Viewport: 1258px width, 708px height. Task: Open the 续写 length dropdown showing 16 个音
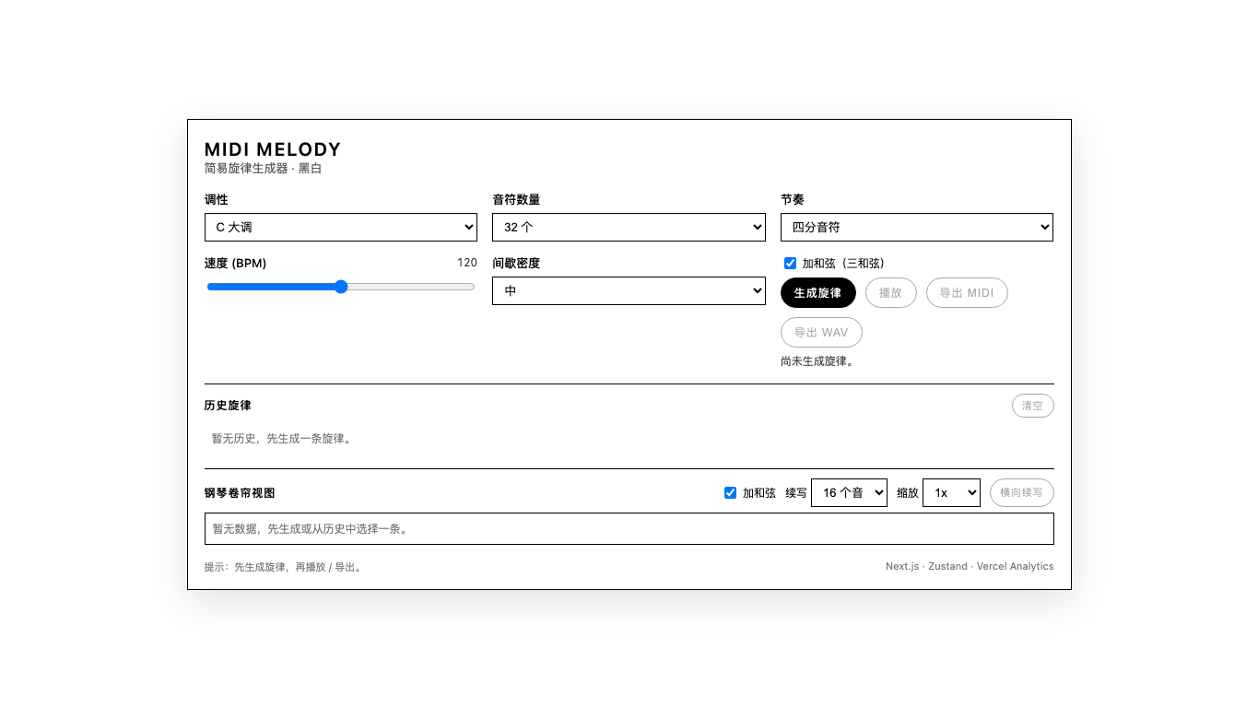click(x=848, y=492)
